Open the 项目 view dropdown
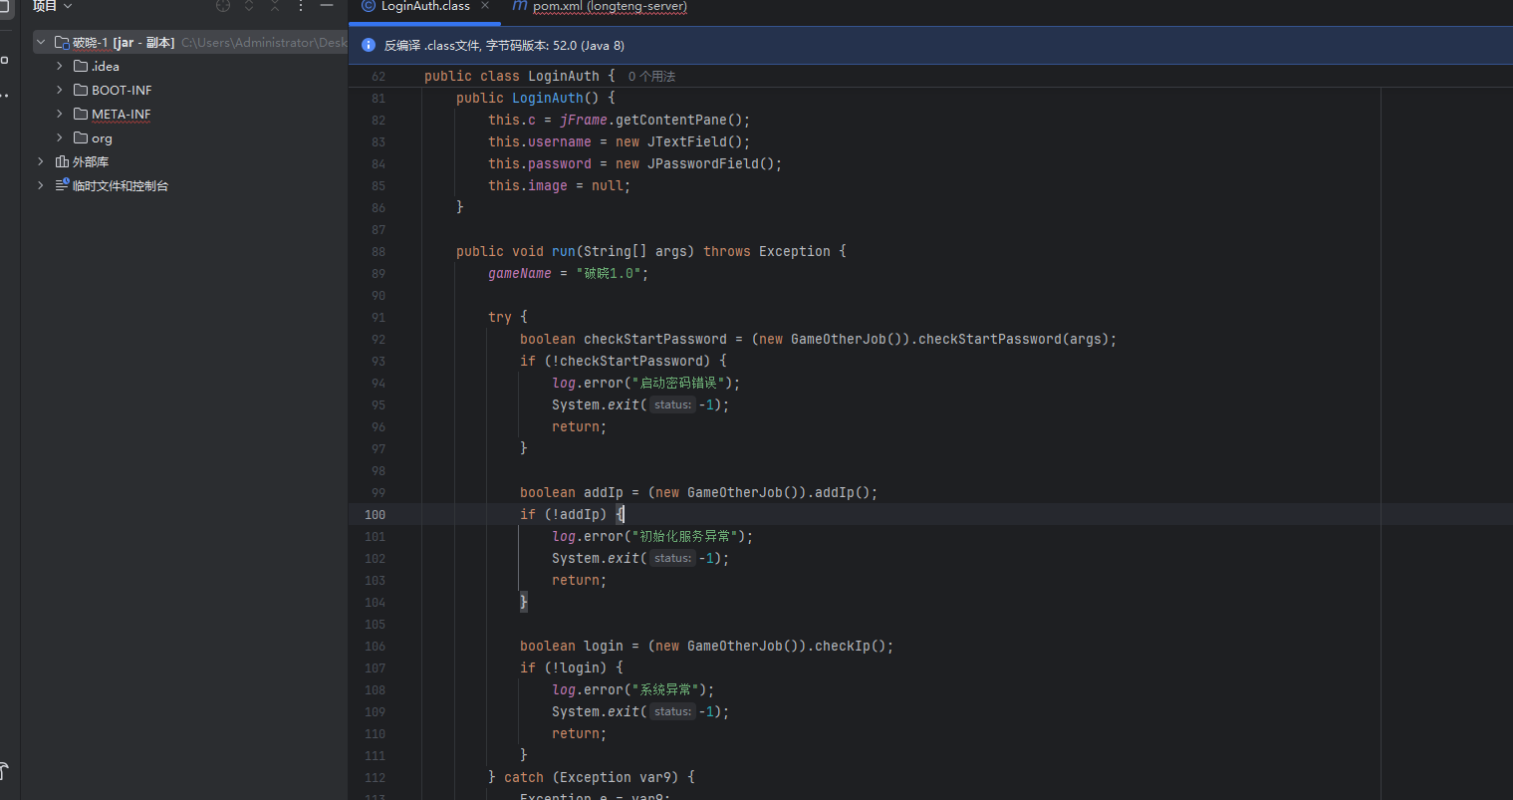 52,6
